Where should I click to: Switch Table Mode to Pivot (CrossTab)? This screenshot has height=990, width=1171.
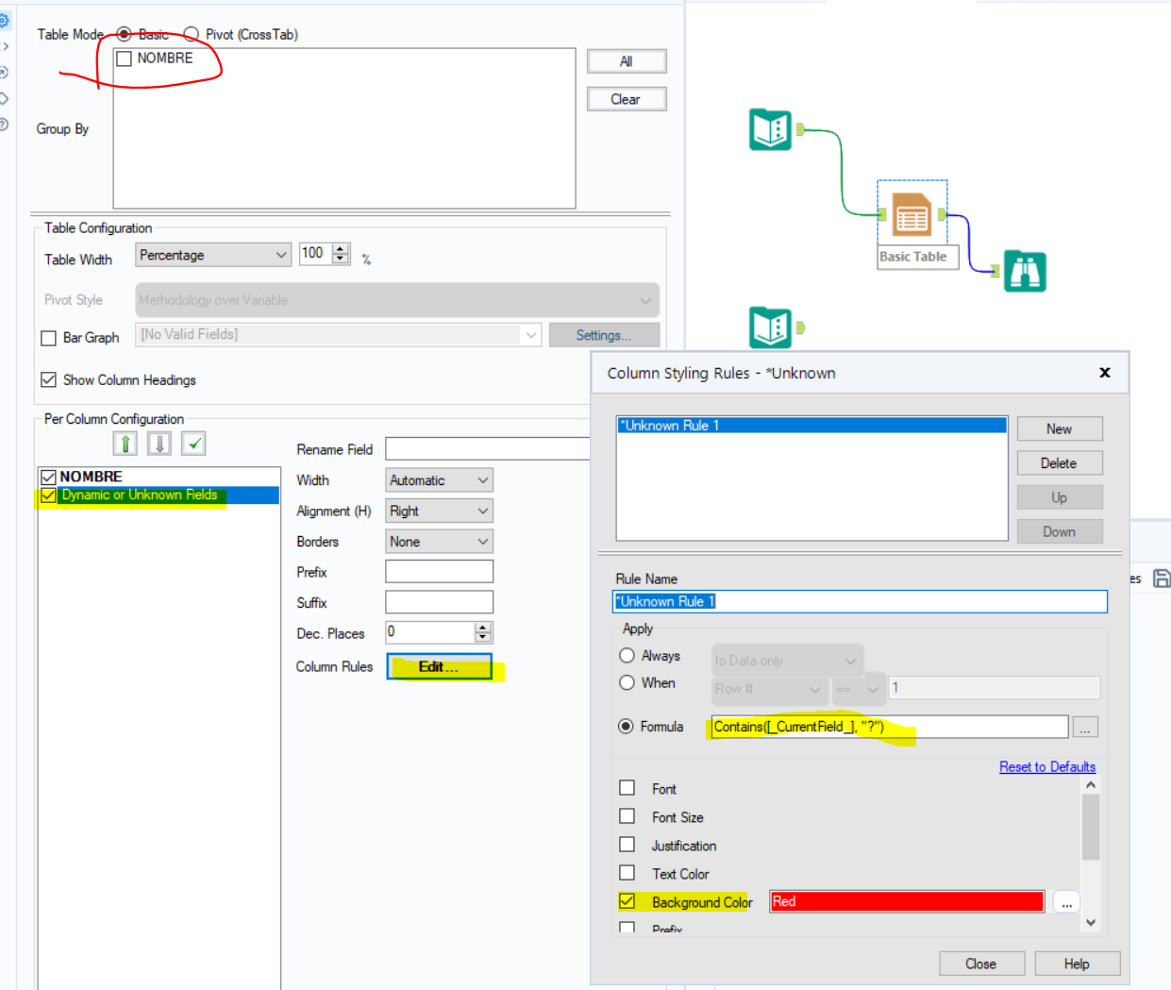[192, 34]
